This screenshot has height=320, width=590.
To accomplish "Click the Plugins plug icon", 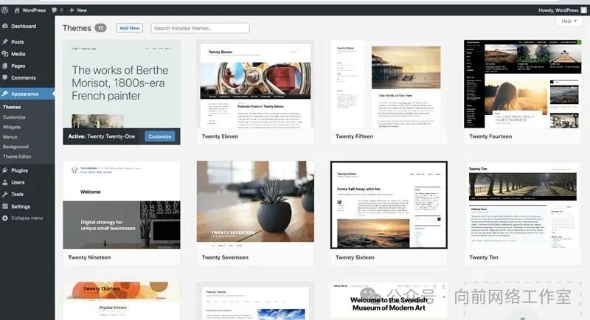I will coord(5,170).
